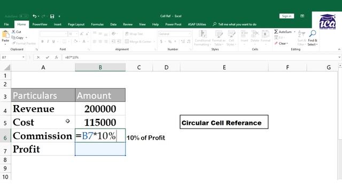Open the File tab
342x192 pixels.
(x=6, y=25)
